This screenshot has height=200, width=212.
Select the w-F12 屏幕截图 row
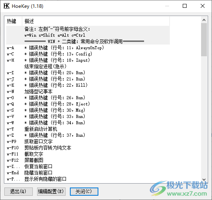(88, 160)
